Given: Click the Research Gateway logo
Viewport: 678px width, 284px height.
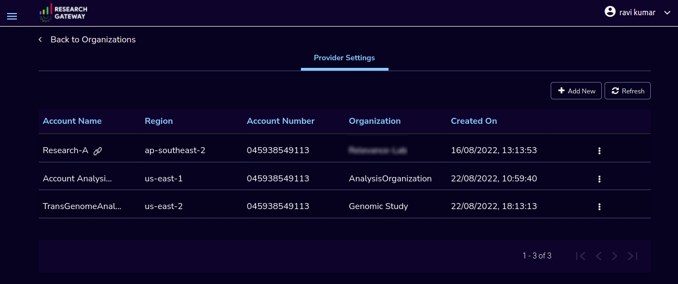Looking at the screenshot, I should point(63,13).
